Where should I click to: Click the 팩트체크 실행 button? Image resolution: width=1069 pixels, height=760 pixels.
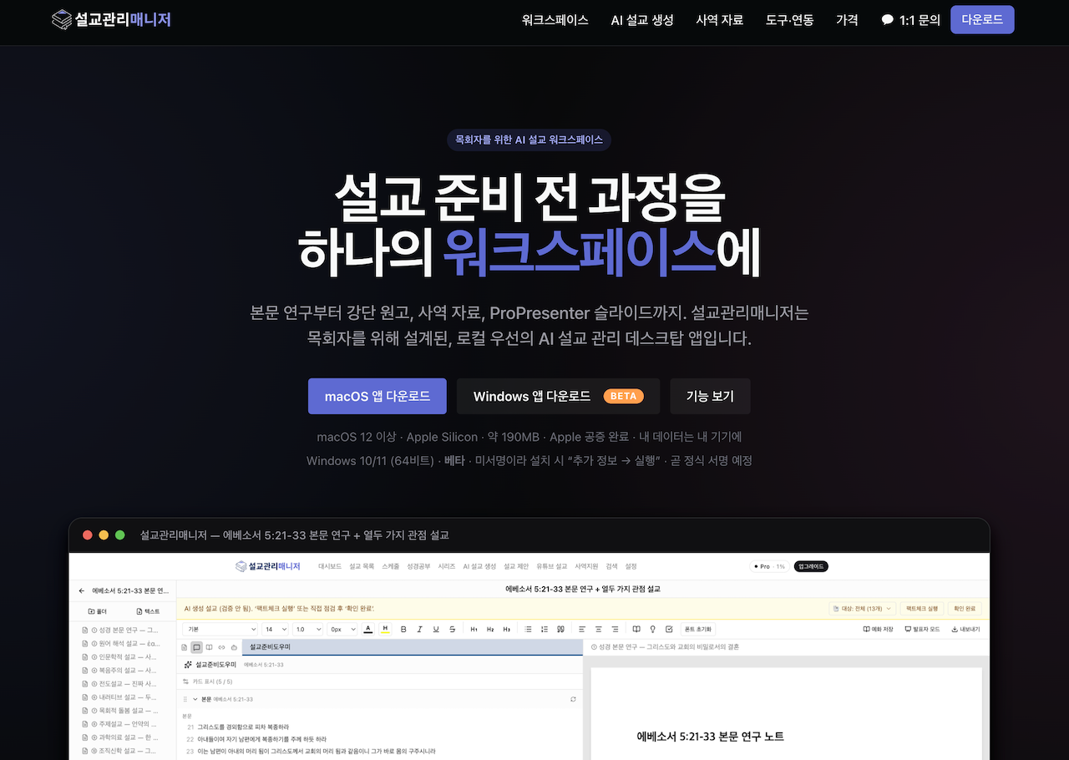pyautogui.click(x=923, y=609)
